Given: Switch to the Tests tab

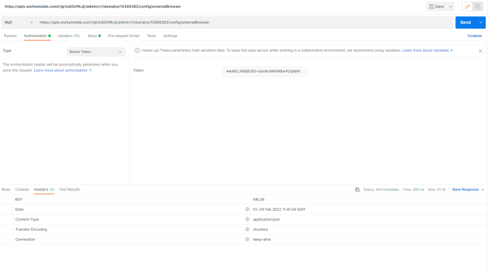Looking at the screenshot, I should pyautogui.click(x=151, y=36).
